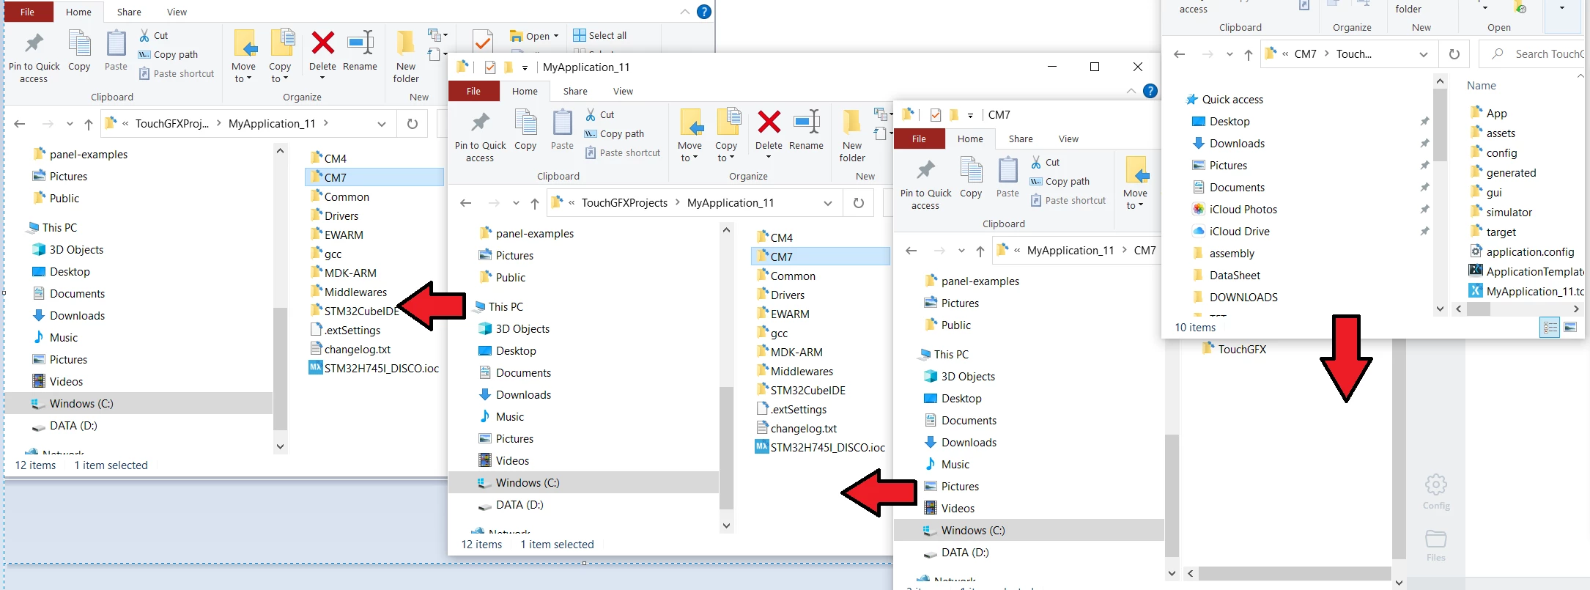1590x590 pixels.
Task: Collapse the ribbon in MyApplication_11 window
Action: (1131, 91)
